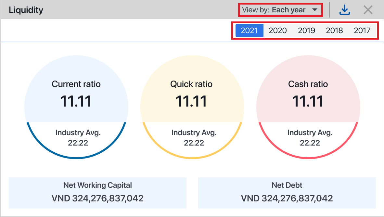Expand the Each year dropdown arrow
Screen dimensions: 384x217
[314, 10]
